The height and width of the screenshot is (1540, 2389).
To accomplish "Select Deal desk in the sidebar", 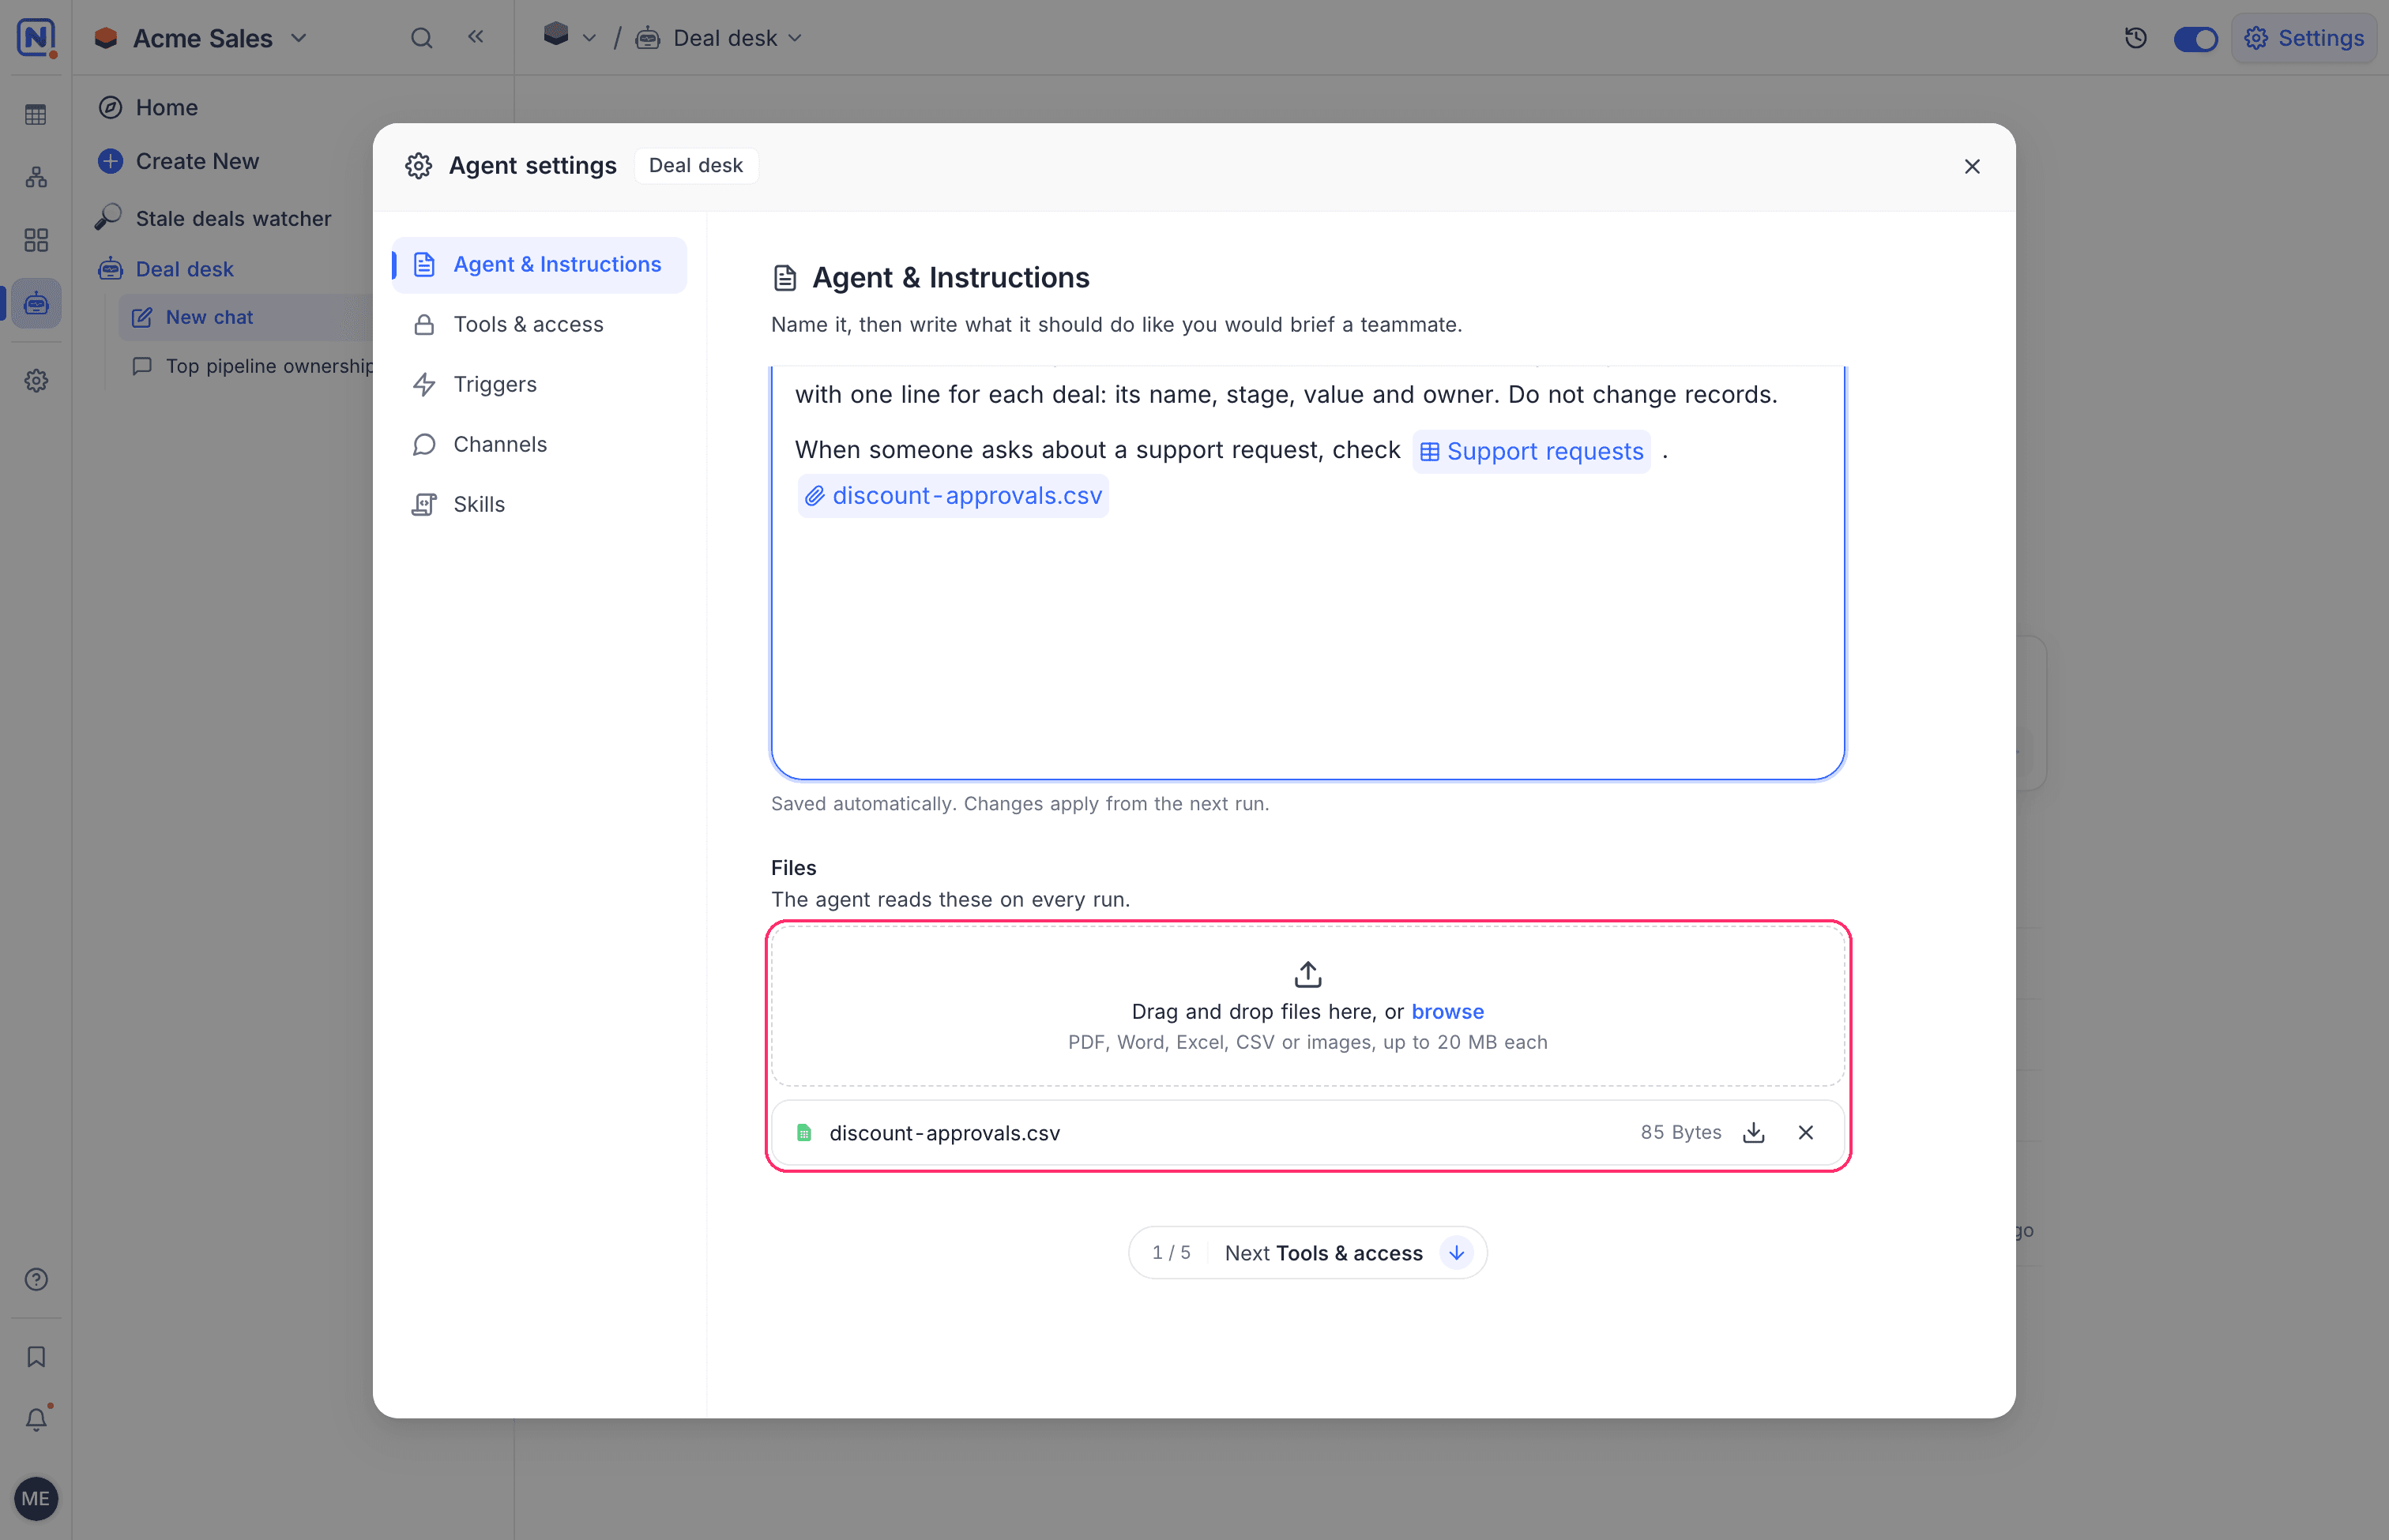I will click(x=165, y=269).
